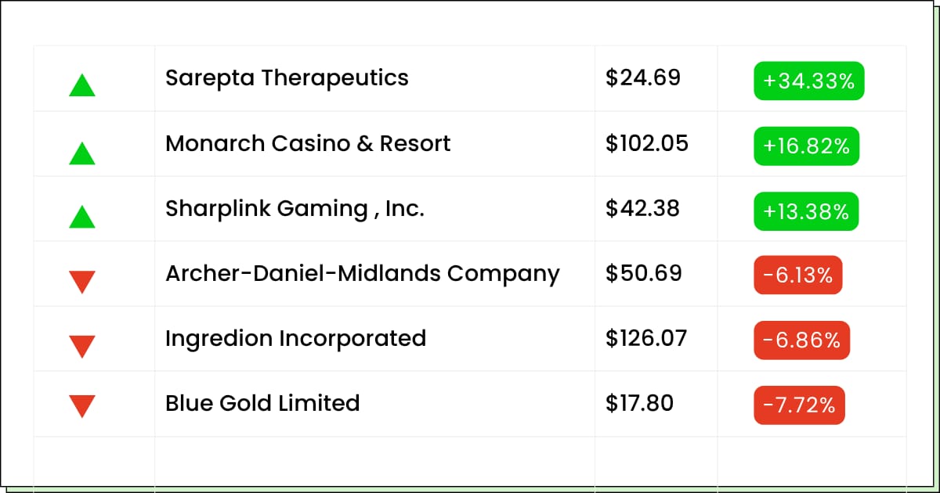Click the red down arrow for Blue Gold Limited

[82, 407]
